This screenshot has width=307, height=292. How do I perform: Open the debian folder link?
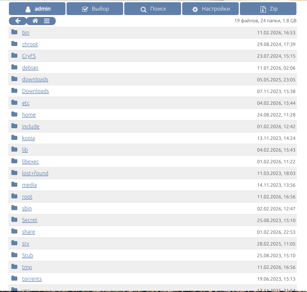click(30, 67)
